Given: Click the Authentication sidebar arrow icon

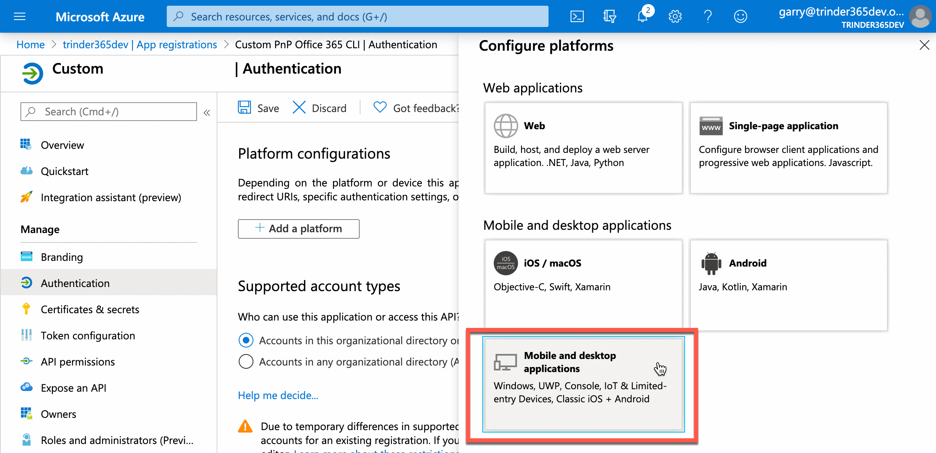Looking at the screenshot, I should [26, 283].
